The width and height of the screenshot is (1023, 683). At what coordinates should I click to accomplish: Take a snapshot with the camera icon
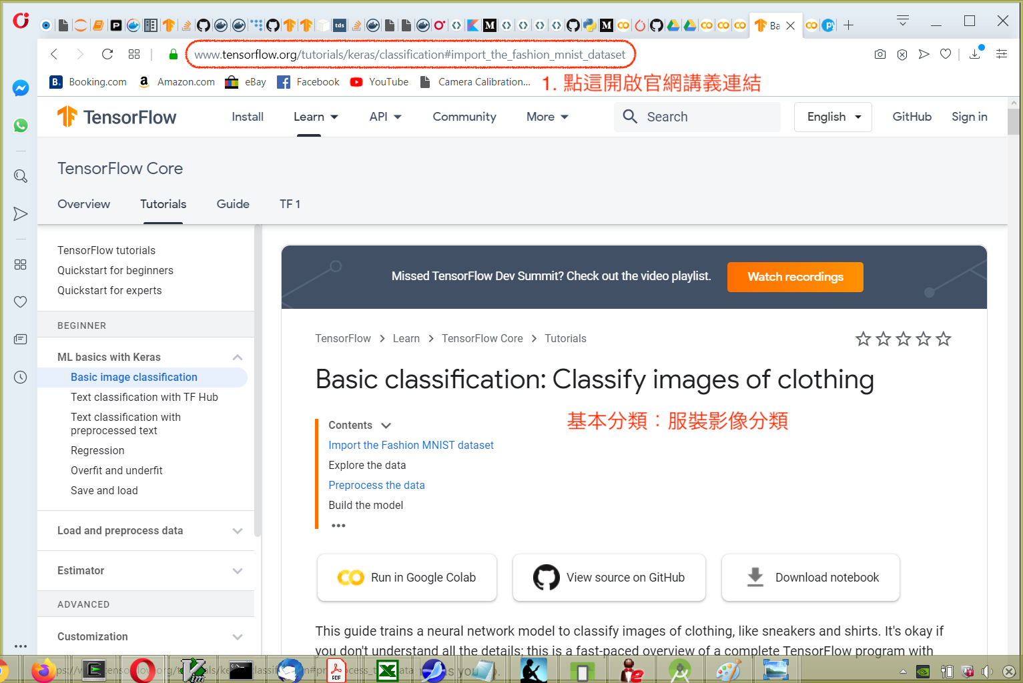point(880,54)
